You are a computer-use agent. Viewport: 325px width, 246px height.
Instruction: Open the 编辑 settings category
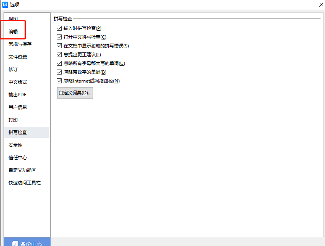(13, 31)
